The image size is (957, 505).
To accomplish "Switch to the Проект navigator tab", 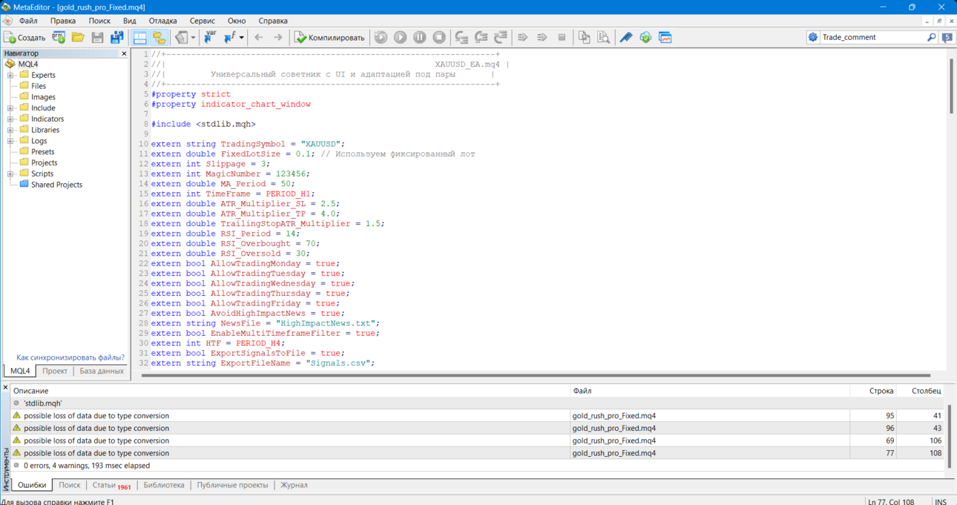I will pyautogui.click(x=55, y=371).
